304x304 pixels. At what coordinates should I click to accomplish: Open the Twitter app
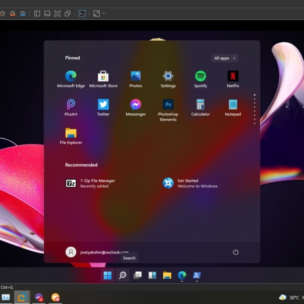[103, 108]
